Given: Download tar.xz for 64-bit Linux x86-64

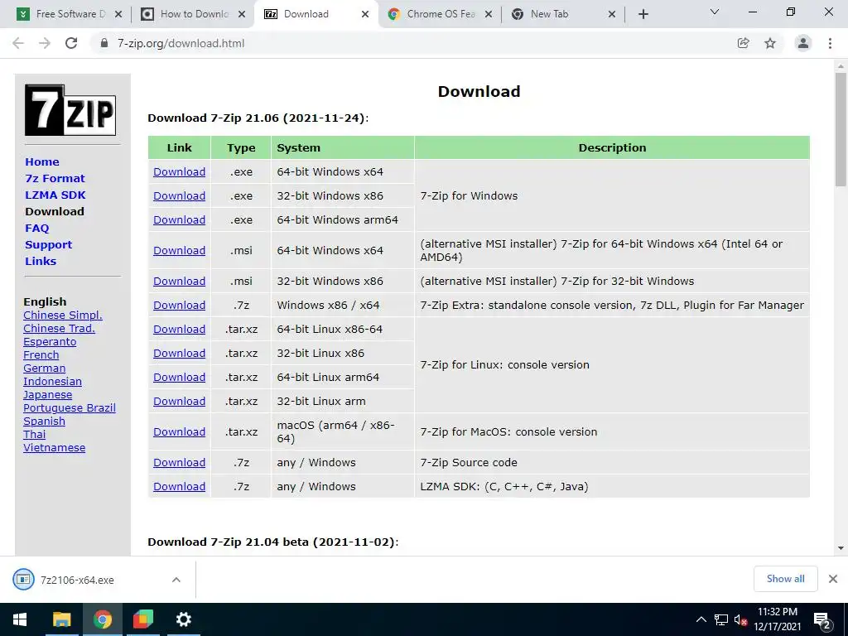Looking at the screenshot, I should pos(179,330).
